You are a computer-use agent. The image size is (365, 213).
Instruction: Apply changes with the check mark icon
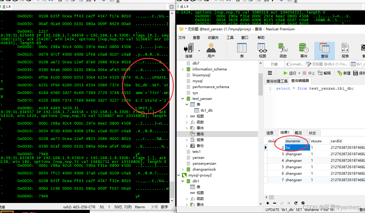282,203
